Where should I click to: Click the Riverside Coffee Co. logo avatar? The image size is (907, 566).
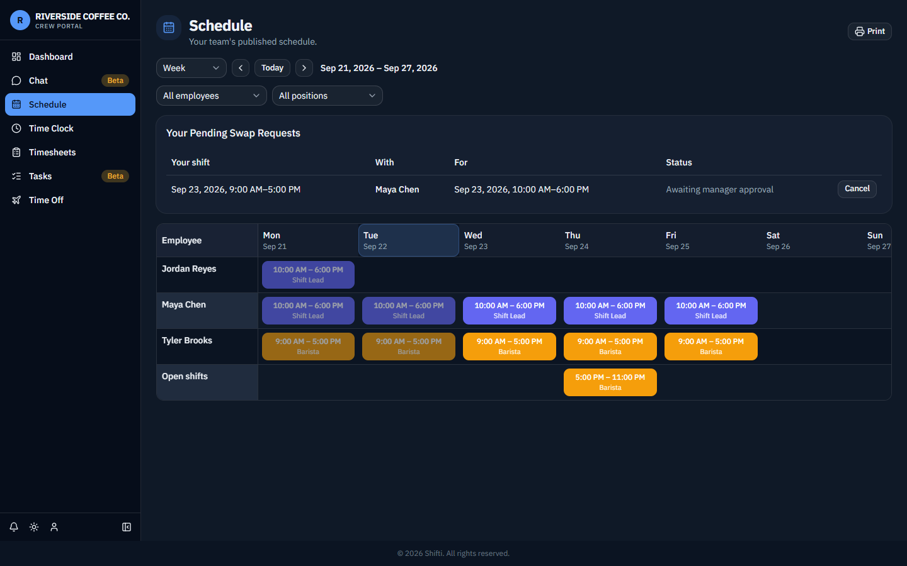point(20,20)
